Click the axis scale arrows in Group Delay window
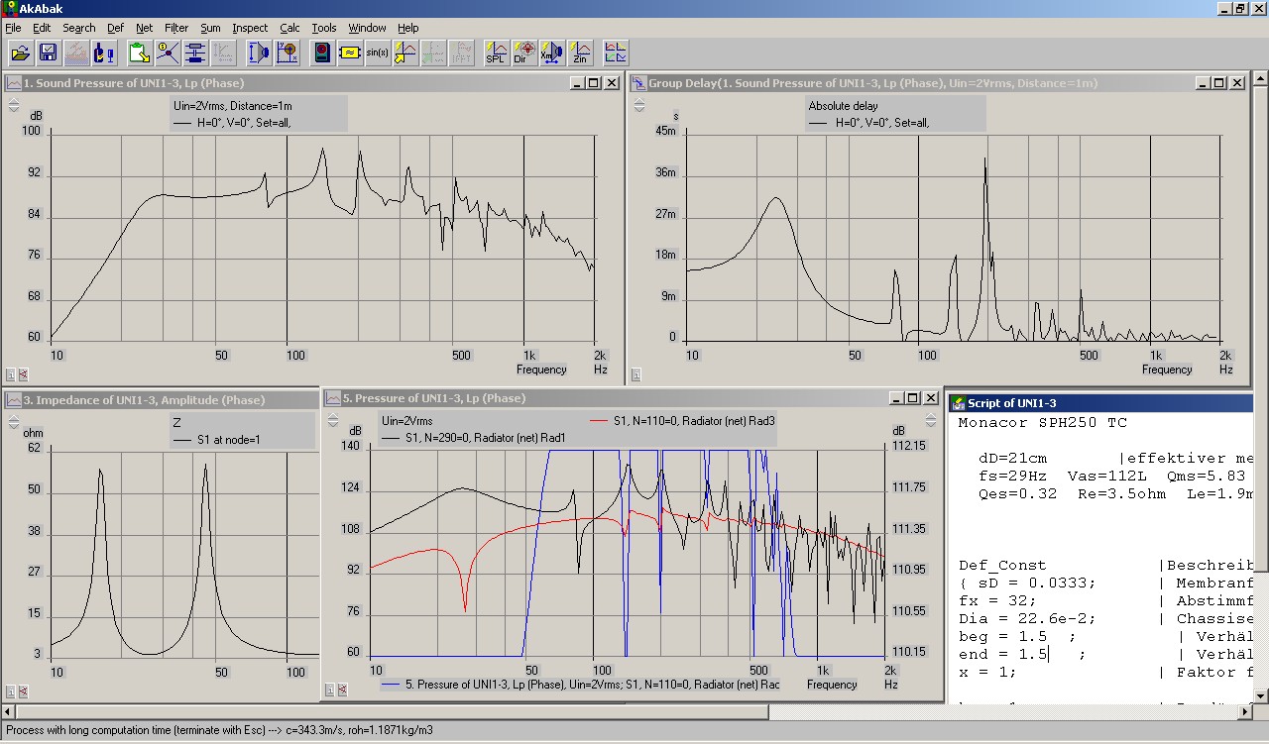 point(638,104)
